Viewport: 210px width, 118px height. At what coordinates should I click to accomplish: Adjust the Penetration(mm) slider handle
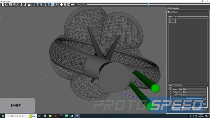pos(191,99)
